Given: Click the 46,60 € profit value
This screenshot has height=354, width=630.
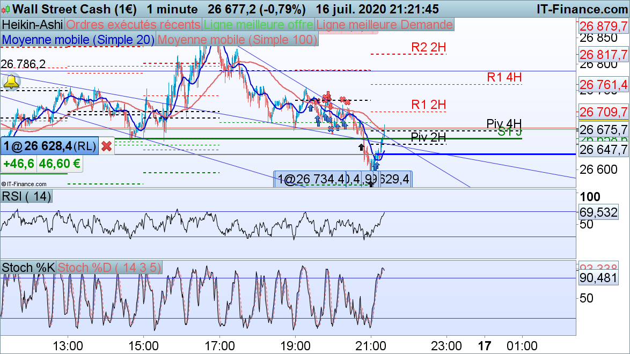Looking at the screenshot, I should [60, 164].
